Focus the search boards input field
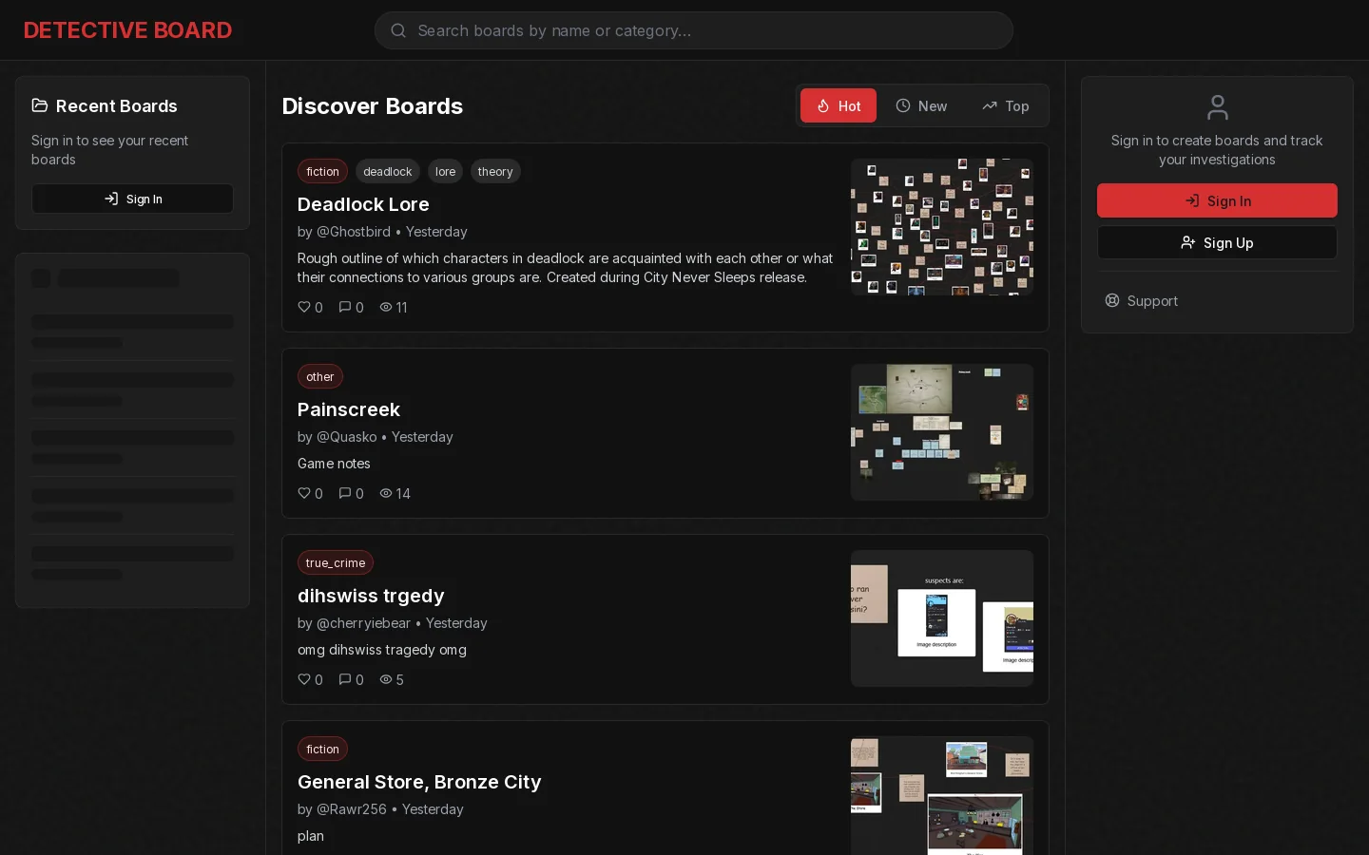The height and width of the screenshot is (855, 1369). point(694,30)
